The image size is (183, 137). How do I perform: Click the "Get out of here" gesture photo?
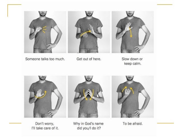(x=89, y=32)
